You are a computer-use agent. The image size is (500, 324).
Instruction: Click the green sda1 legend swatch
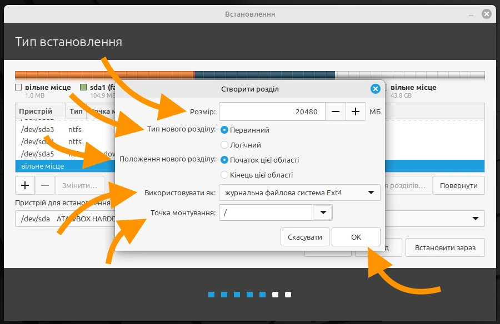coord(83,87)
